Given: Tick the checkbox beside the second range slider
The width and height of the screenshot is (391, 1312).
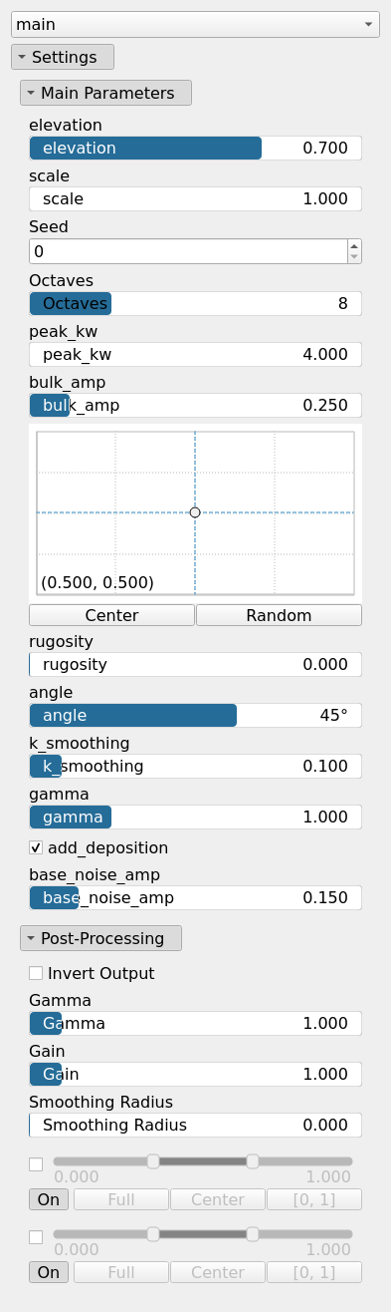Looking at the screenshot, I should (36, 1236).
